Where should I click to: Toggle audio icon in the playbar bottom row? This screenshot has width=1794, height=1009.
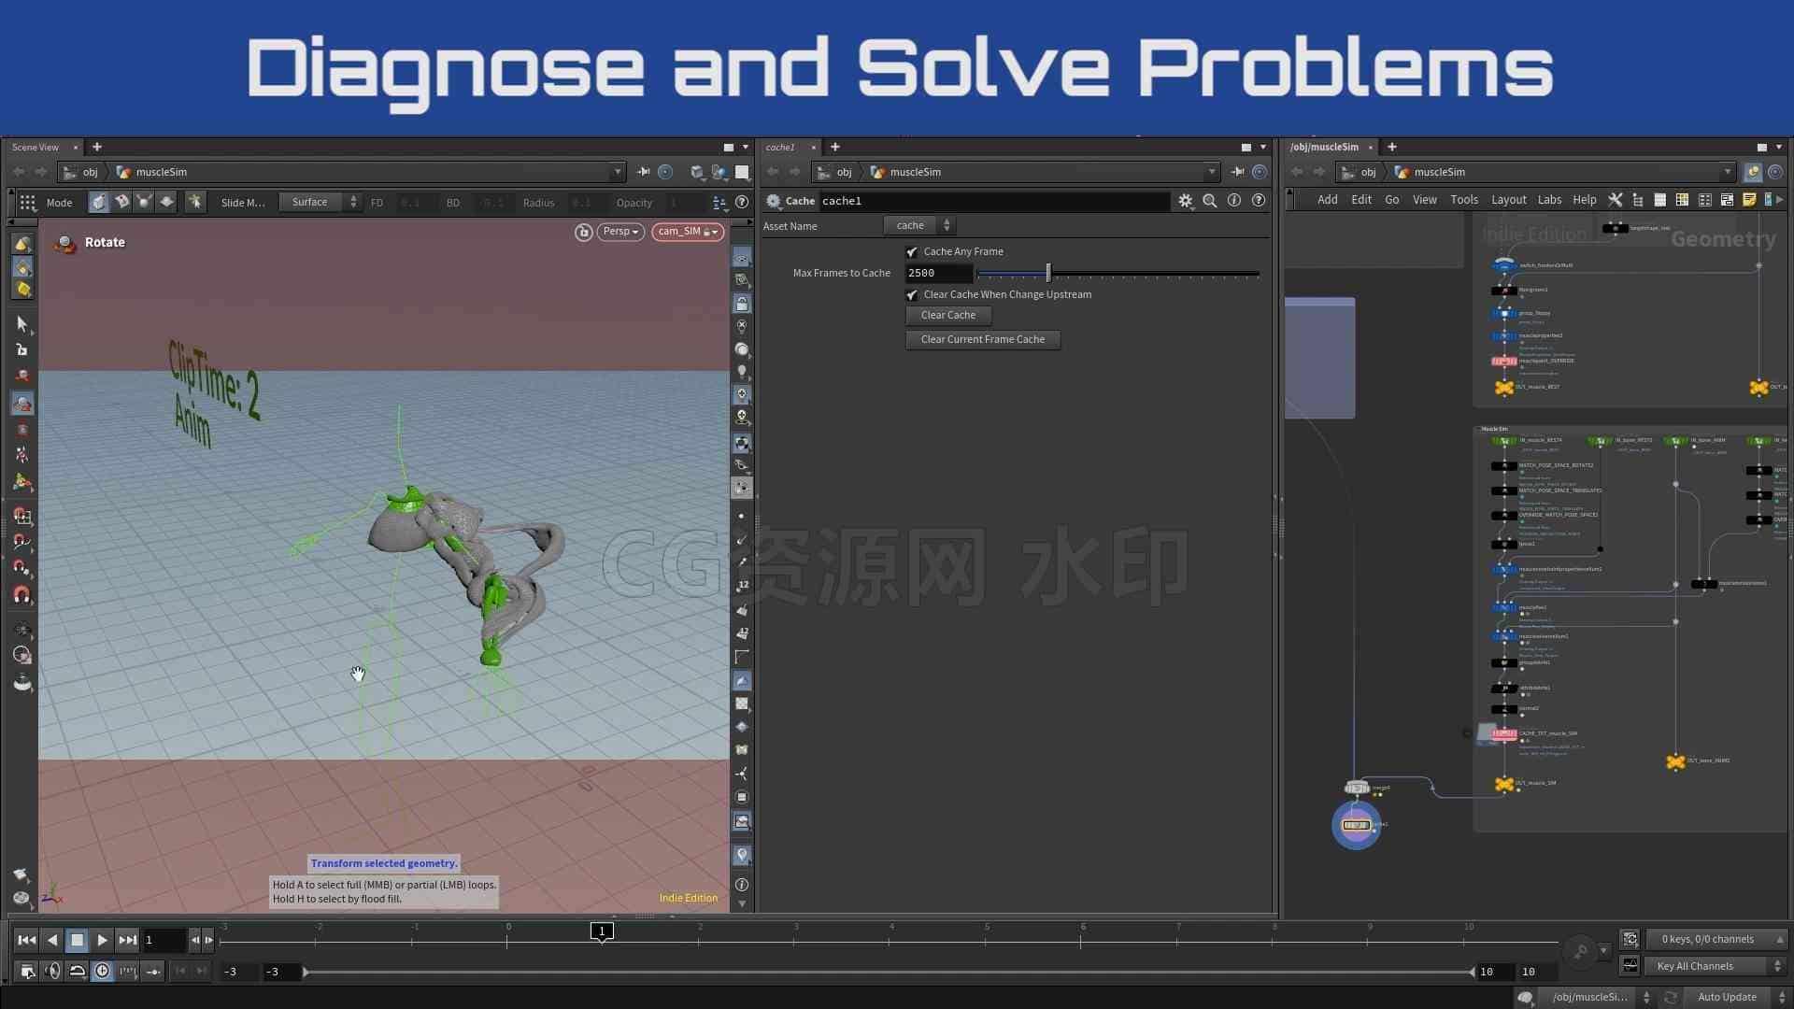52,972
